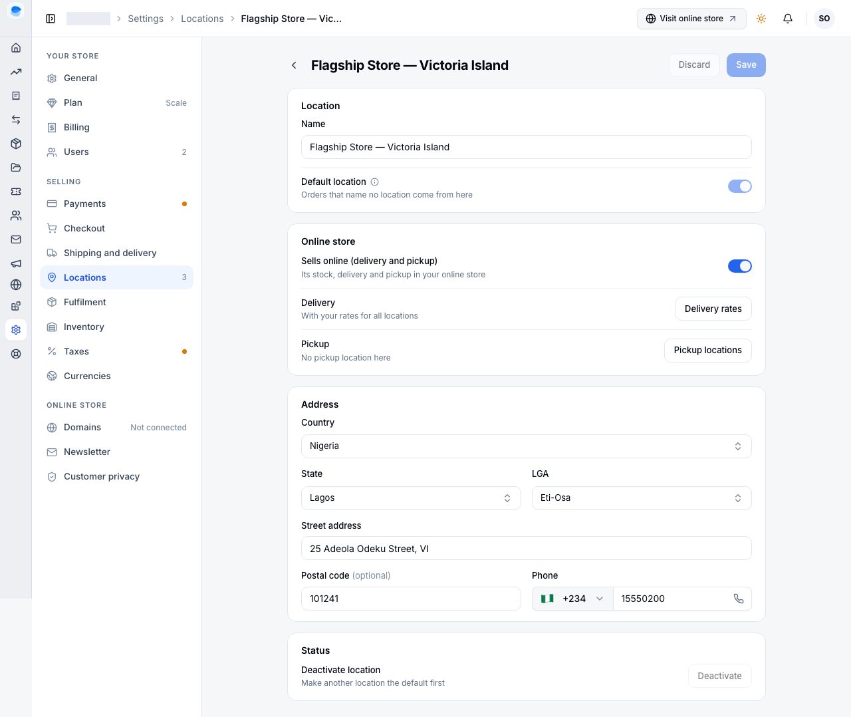Open General in the settings sidebar
This screenshot has width=851, height=717.
[117, 78]
